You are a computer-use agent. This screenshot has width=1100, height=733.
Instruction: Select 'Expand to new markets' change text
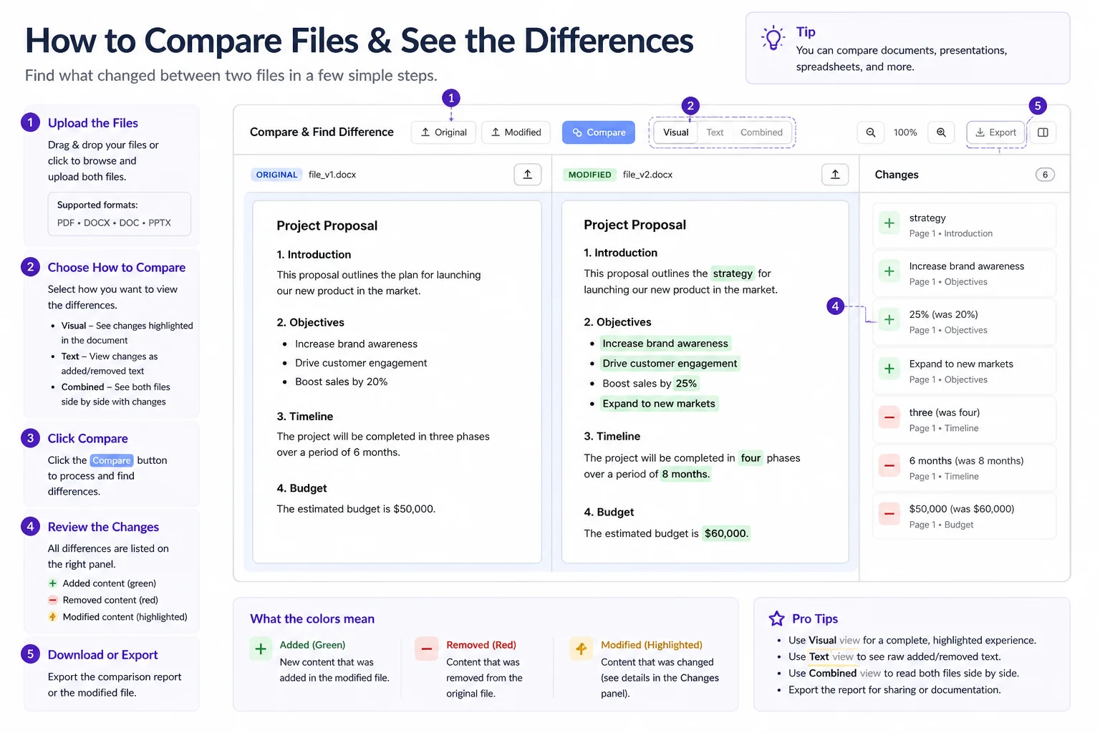pos(961,364)
